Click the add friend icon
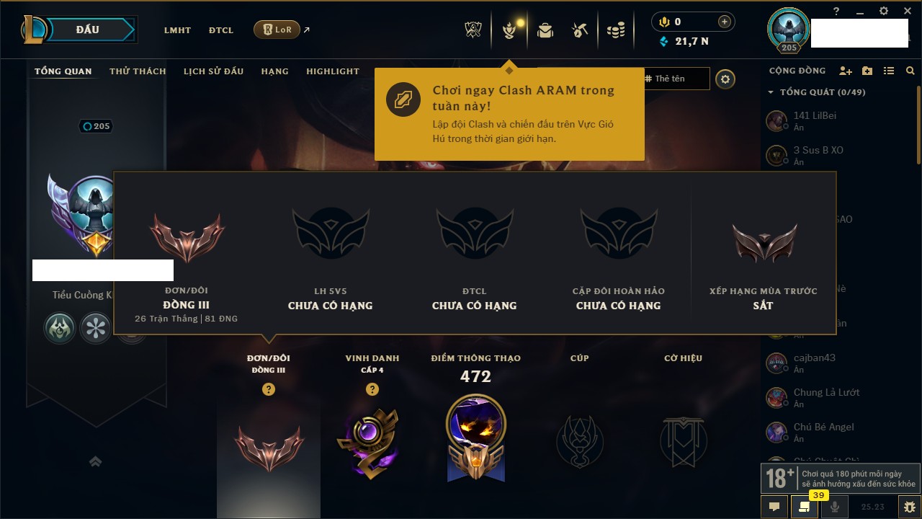The image size is (922, 519). [846, 71]
